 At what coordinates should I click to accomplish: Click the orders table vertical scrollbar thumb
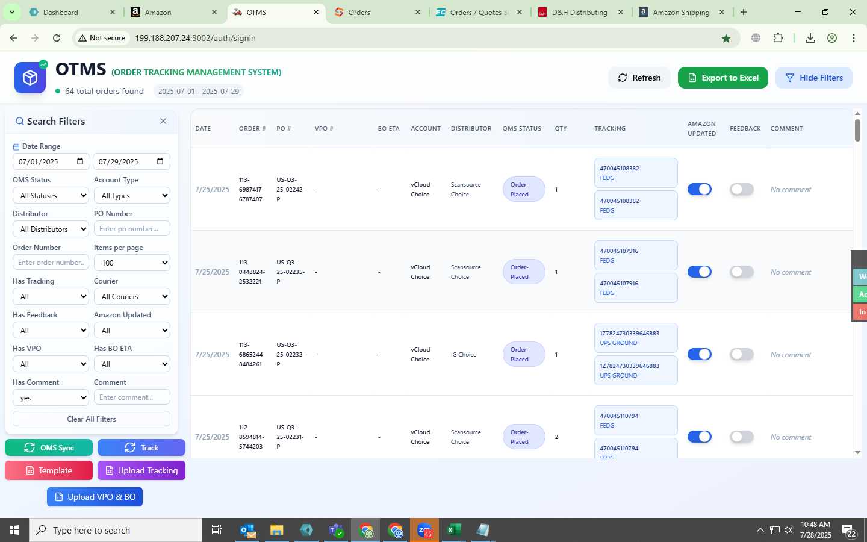(x=857, y=131)
